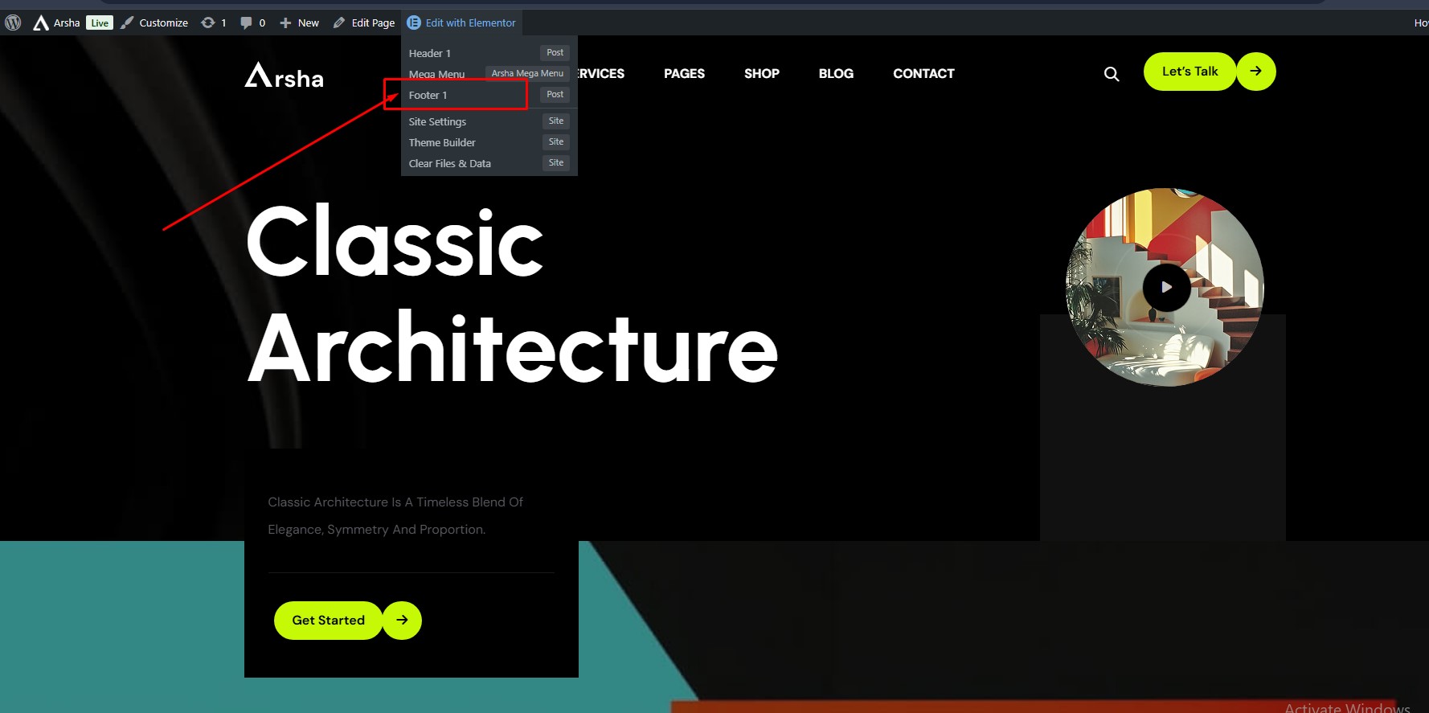Viewport: 1429px width, 713px height.
Task: Click the Classic Architecture heading
Action: 512,294
